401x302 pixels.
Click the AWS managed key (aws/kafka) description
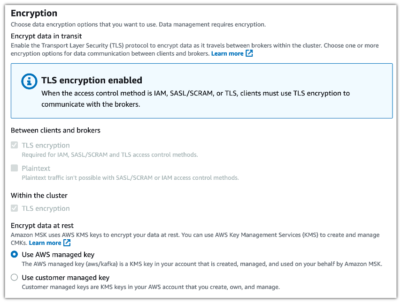[202, 264]
